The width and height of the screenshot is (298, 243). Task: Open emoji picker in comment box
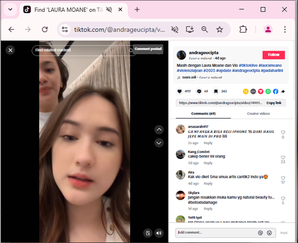coord(269,233)
